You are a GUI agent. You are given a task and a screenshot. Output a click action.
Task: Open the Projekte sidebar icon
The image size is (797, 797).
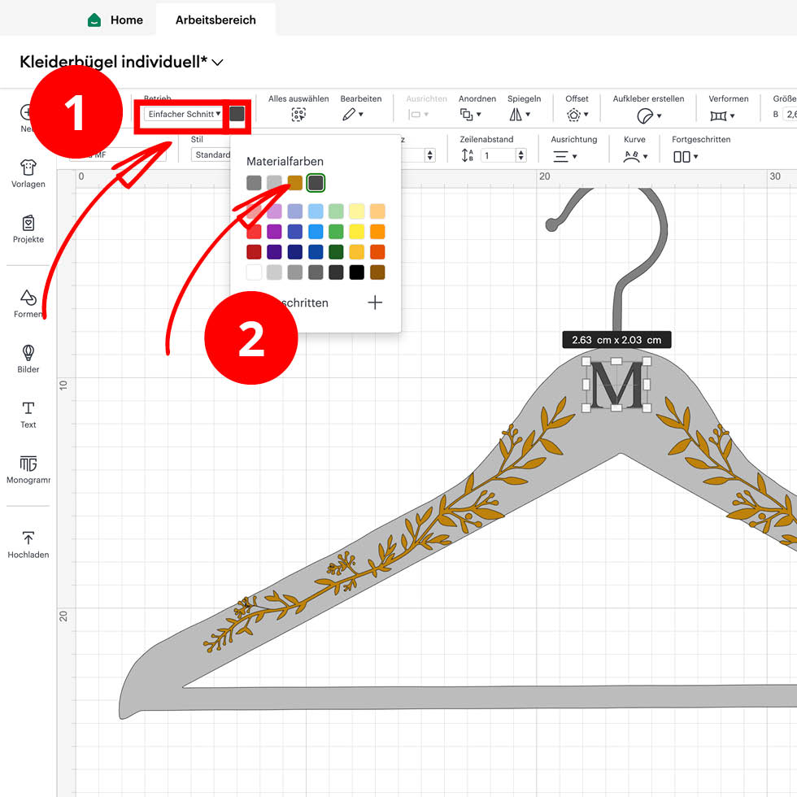point(28,228)
